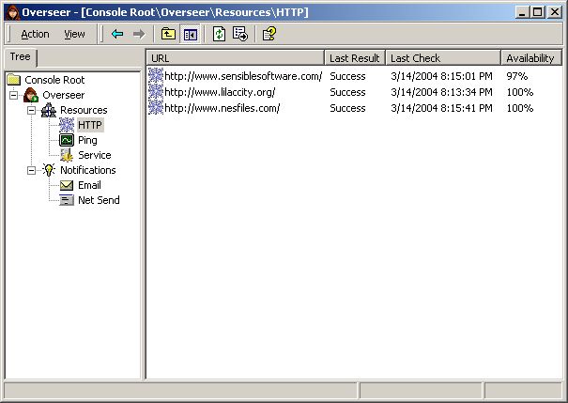Click Success result for nesfiles.com
Screen dimensions: 568x403
347,108
